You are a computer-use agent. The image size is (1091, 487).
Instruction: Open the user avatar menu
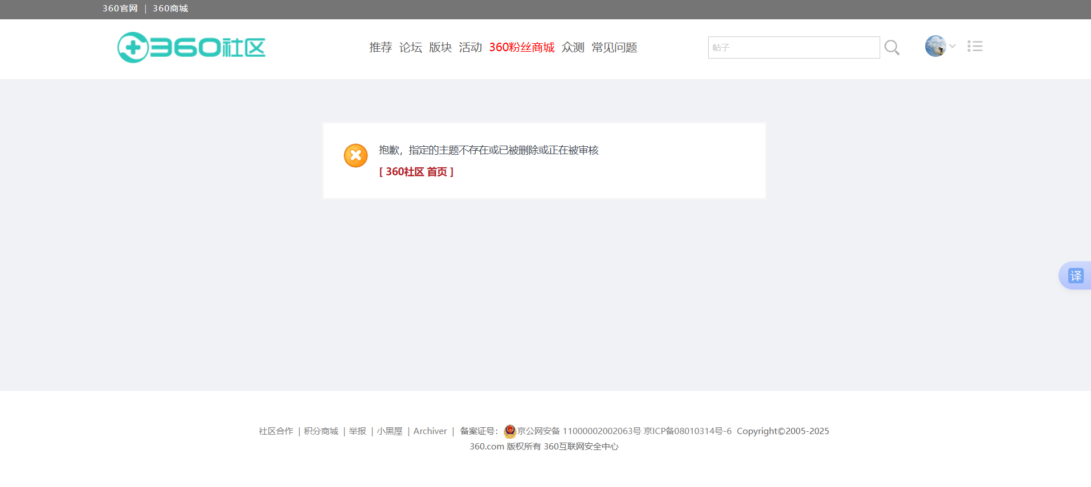pyautogui.click(x=935, y=46)
